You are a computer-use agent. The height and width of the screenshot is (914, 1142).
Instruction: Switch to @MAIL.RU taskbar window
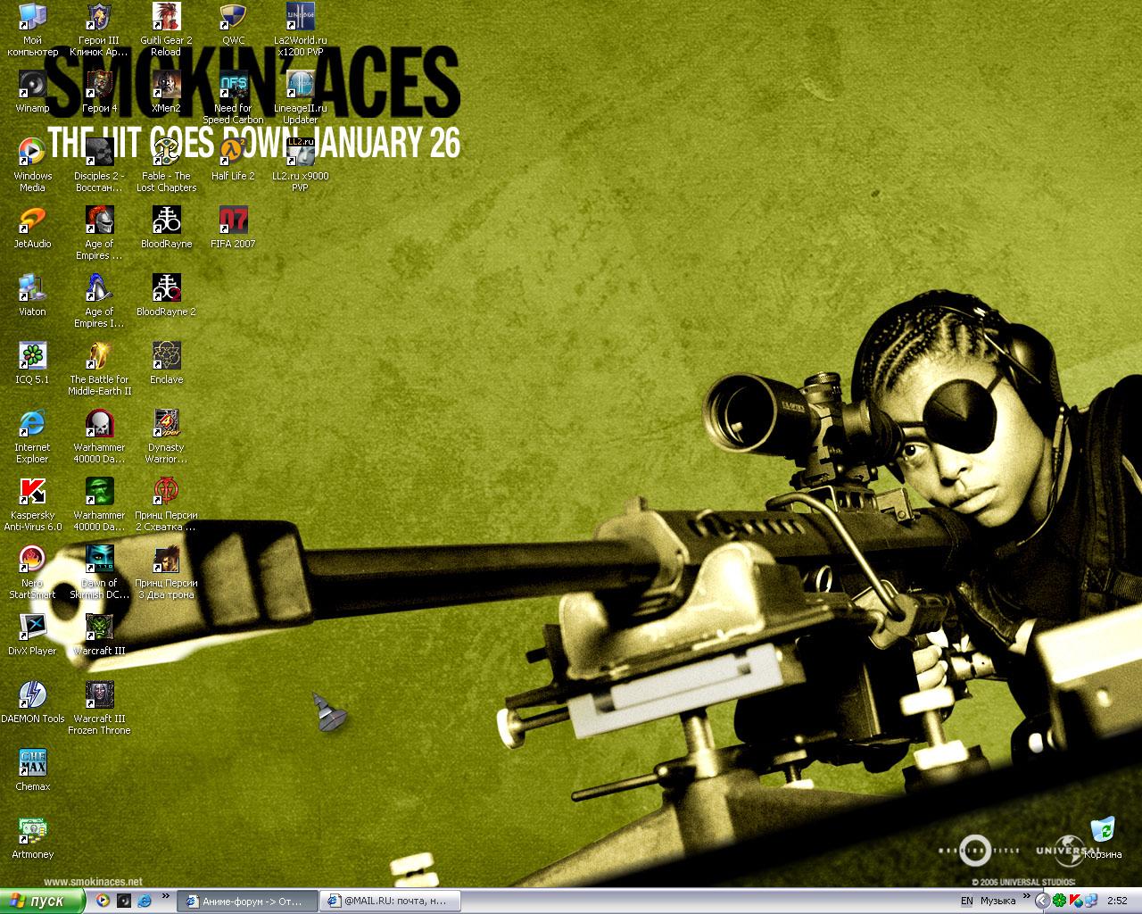pos(390,902)
